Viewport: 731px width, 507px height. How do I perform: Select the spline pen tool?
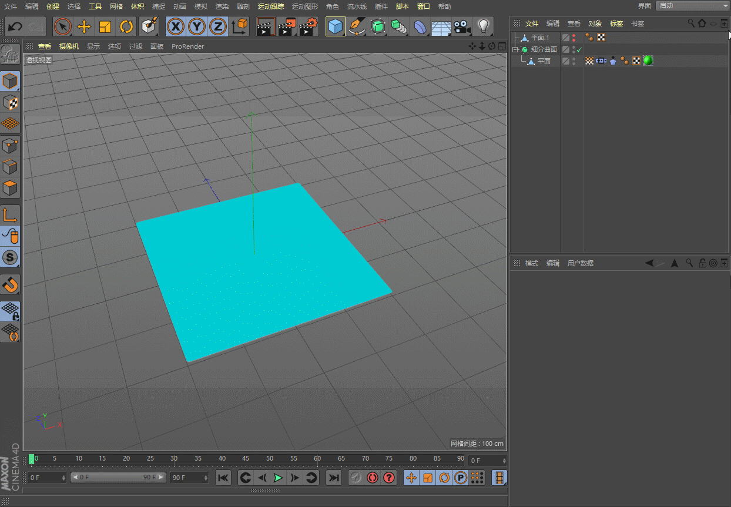357,26
